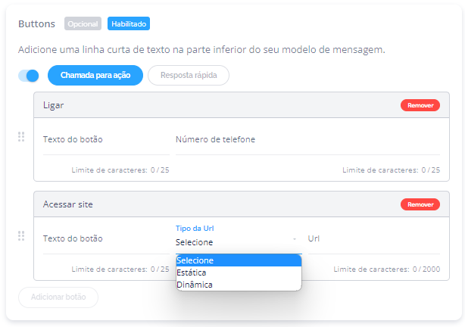Remove the Acessar site button
Image resolution: width=465 pixels, height=327 pixels.
pyautogui.click(x=420, y=204)
